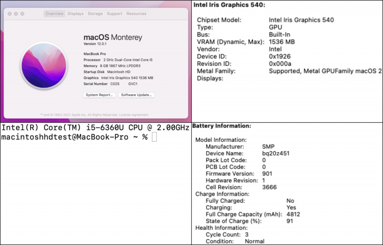This screenshot has width=383, height=245.
Task: Switch to the Overview tab
Action: pyautogui.click(x=54, y=14)
